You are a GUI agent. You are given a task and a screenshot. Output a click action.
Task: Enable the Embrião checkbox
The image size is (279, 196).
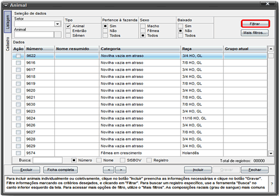68,31
